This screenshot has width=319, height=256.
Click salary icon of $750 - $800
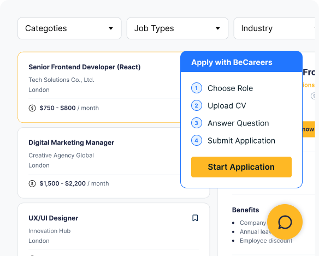pos(32,108)
